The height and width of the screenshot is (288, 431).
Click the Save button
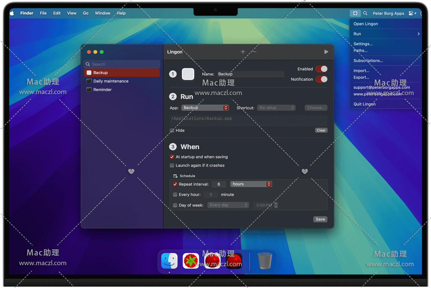click(320, 219)
